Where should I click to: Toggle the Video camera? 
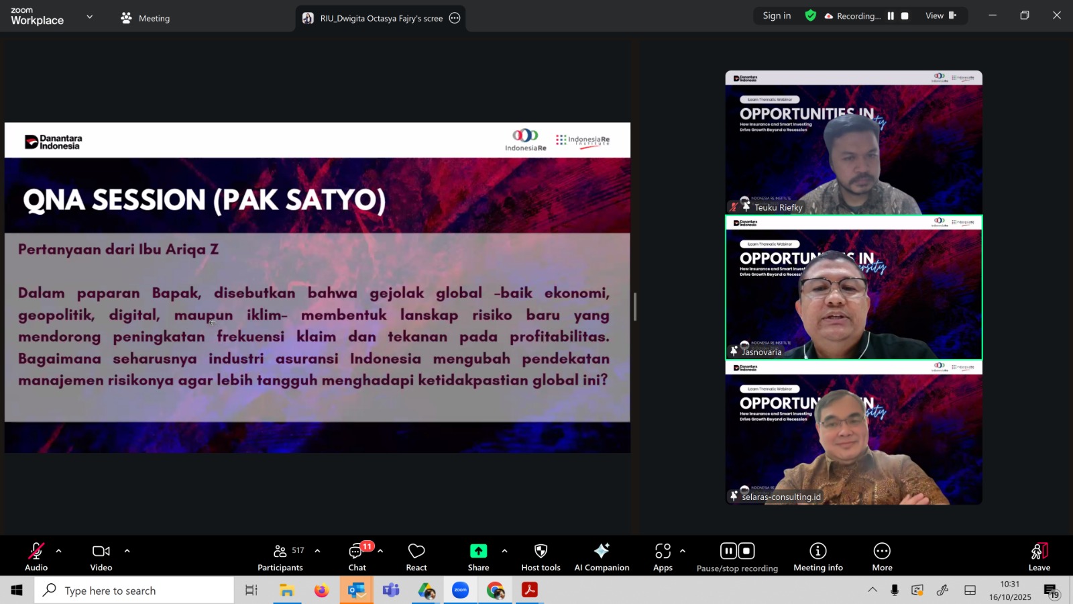tap(101, 557)
